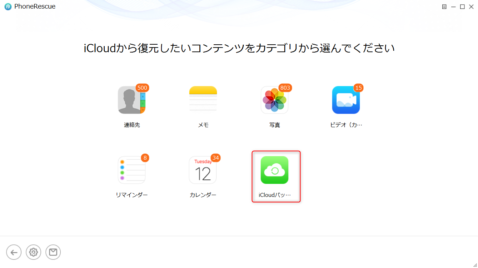478x268 pixels.
Task: Select the ビデオ camera video category icon
Action: click(346, 100)
